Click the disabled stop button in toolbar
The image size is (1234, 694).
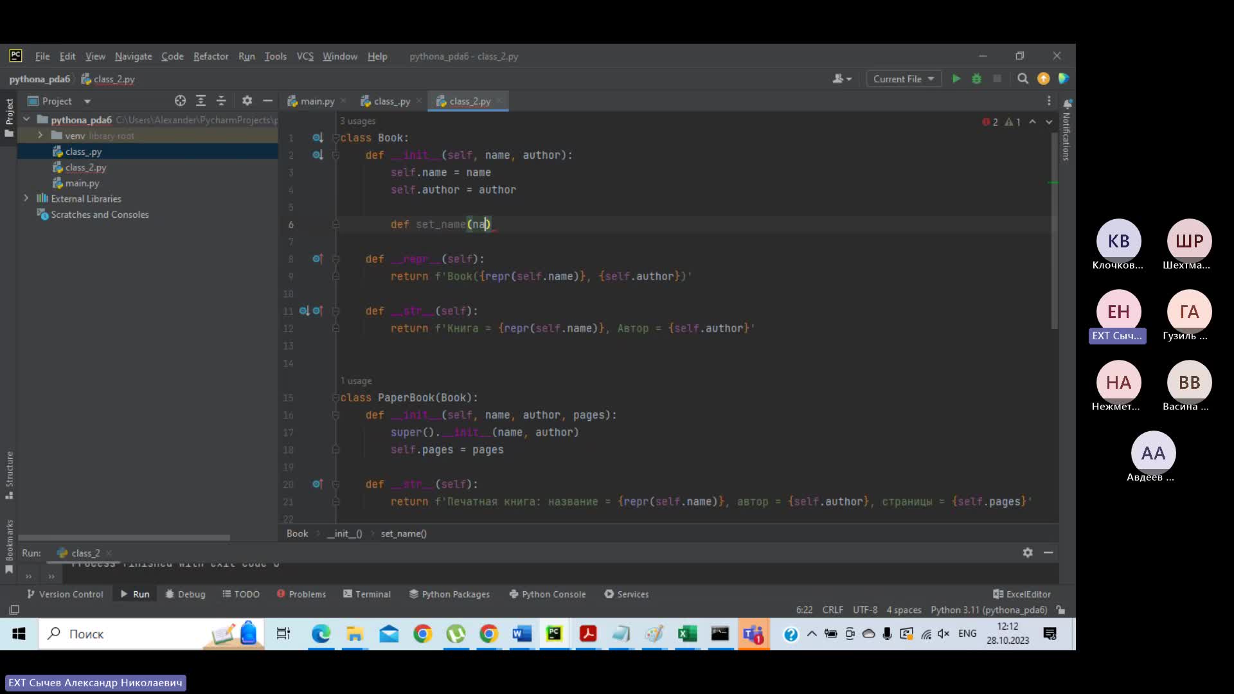coord(997,78)
